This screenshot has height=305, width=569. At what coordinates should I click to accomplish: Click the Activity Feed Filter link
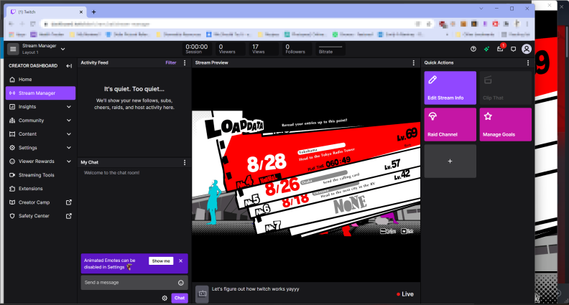click(x=170, y=62)
